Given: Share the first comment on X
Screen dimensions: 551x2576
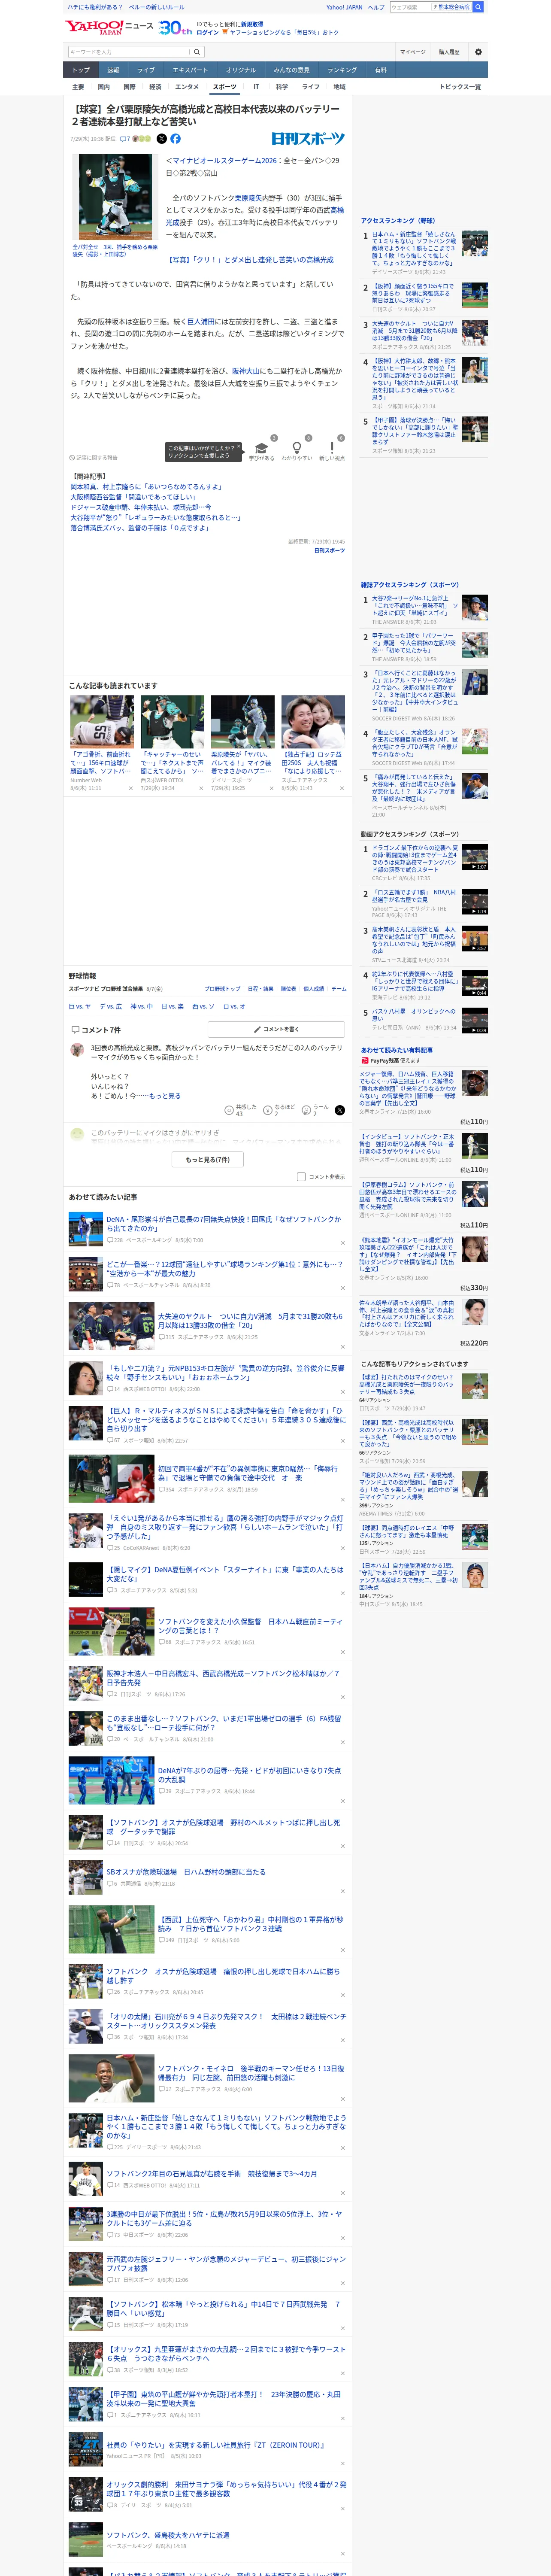Looking at the screenshot, I should coord(340,1110).
